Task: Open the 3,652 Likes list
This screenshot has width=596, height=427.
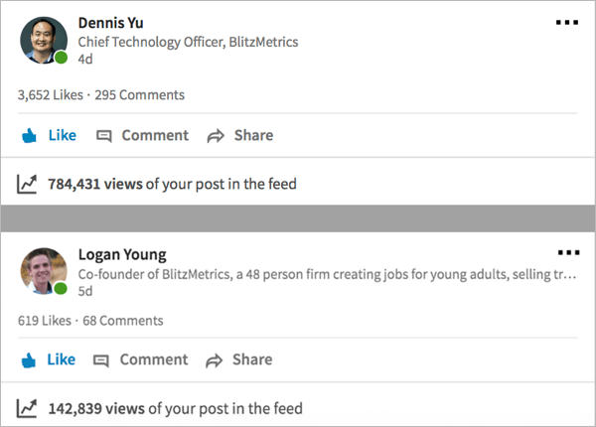Action: coord(51,95)
